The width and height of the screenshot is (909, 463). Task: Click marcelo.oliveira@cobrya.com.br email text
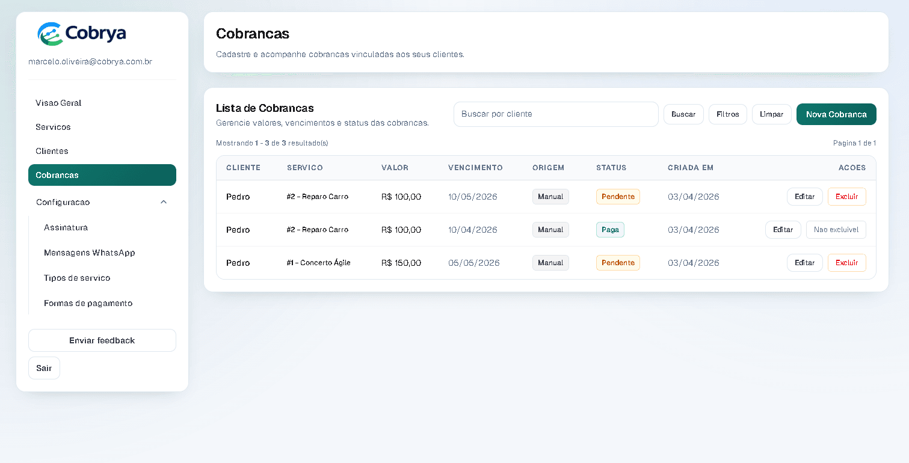(90, 61)
